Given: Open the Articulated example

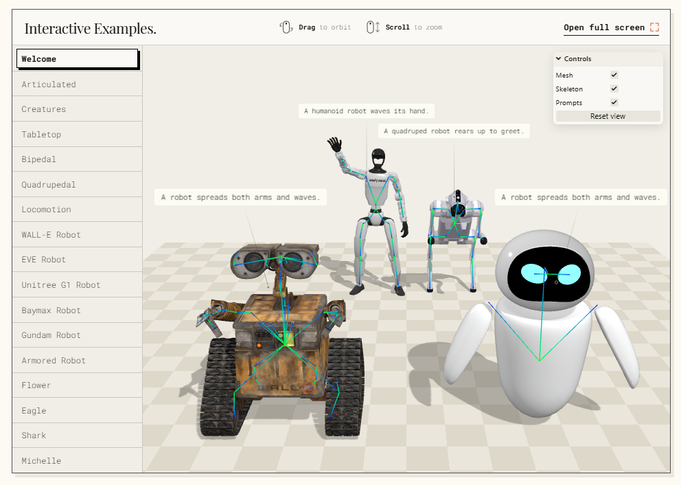Looking at the screenshot, I should (78, 84).
